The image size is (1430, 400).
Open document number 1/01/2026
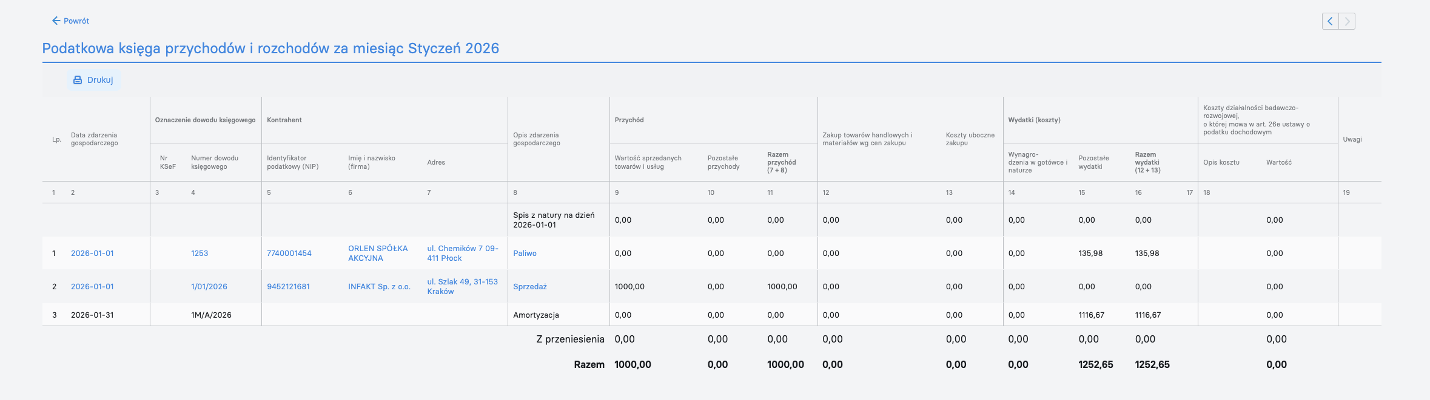coord(209,287)
